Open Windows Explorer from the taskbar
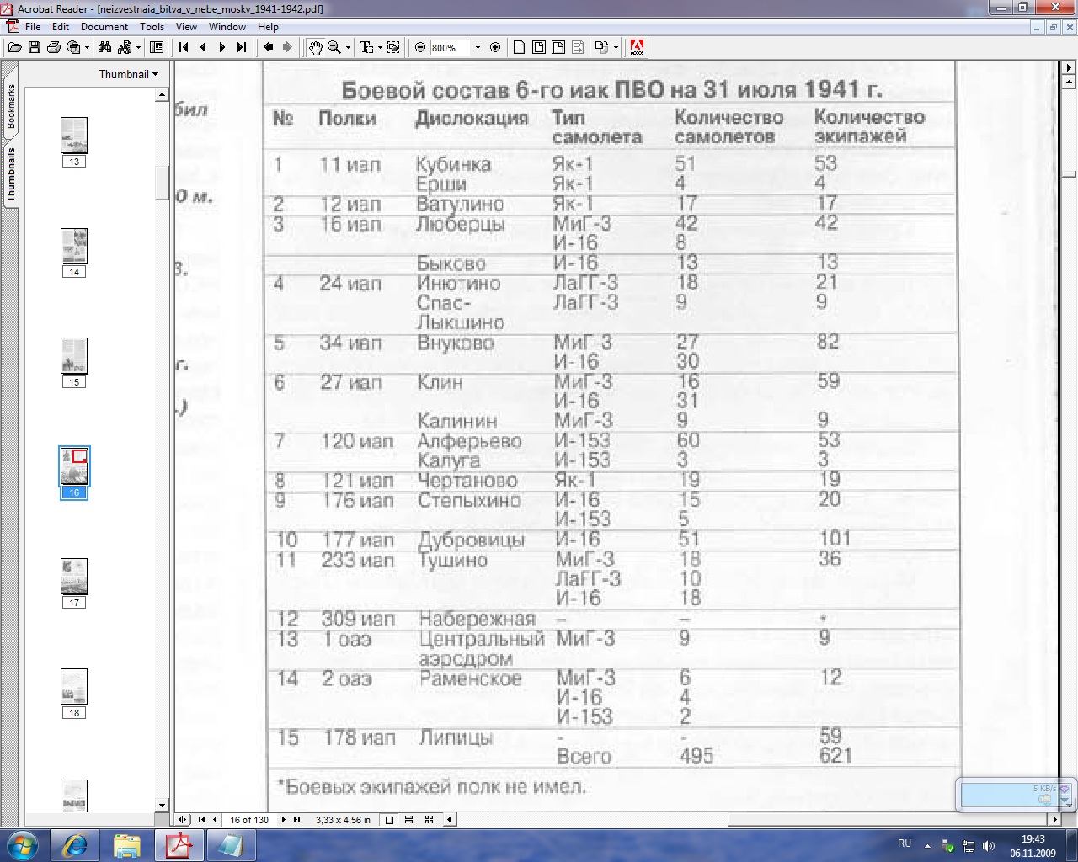The width and height of the screenshot is (1078, 862). point(126,845)
